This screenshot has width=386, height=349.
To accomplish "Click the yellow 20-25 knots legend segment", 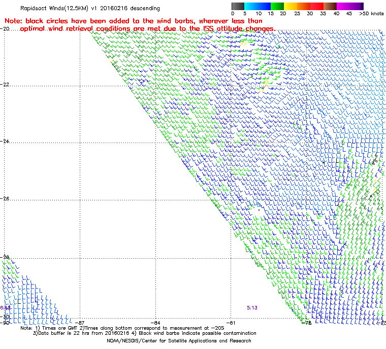I will pos(291,6).
